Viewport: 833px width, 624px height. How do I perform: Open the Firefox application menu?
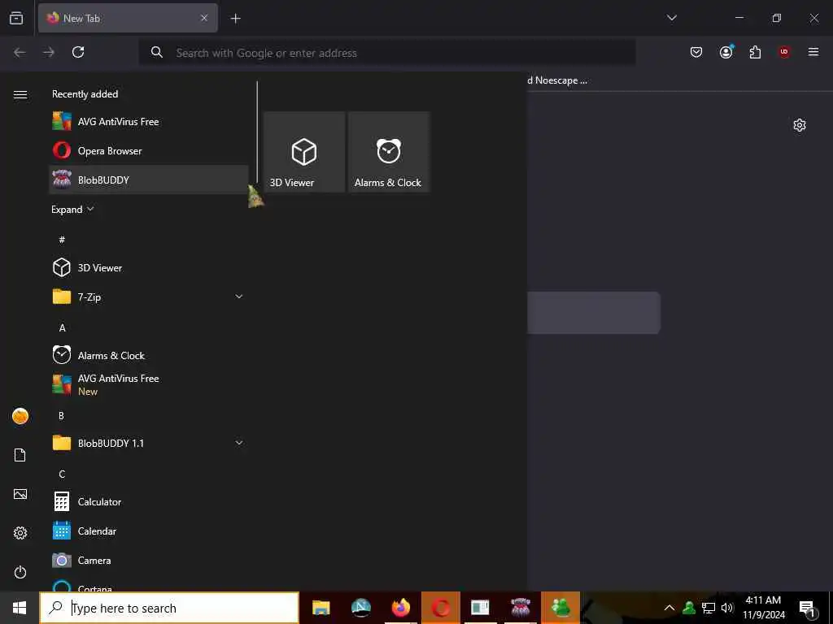(x=813, y=52)
